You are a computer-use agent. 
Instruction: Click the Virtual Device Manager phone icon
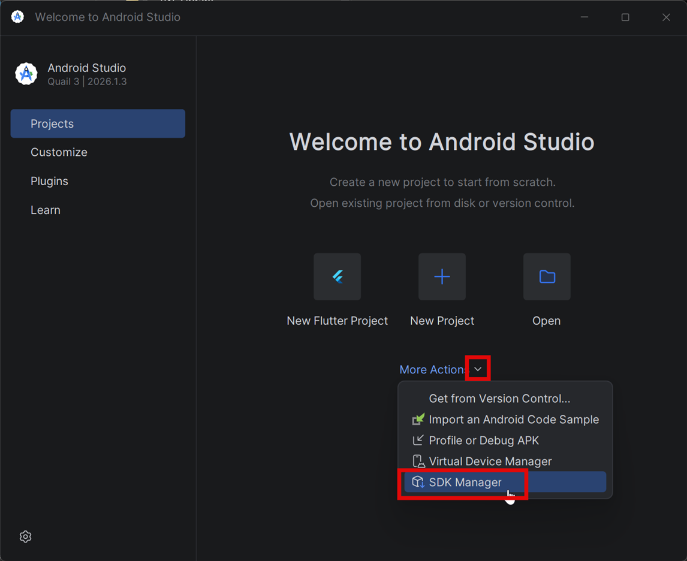418,461
